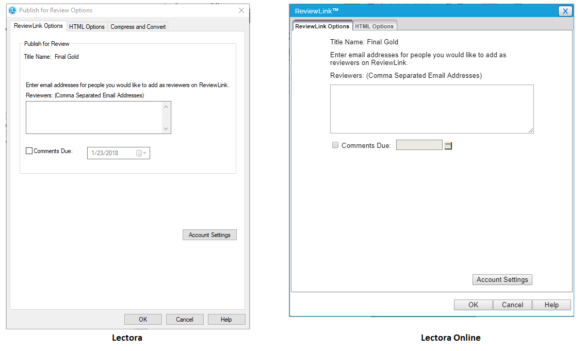585x351 pixels.
Task: Open Help from Publish for Review Options
Action: (x=226, y=320)
